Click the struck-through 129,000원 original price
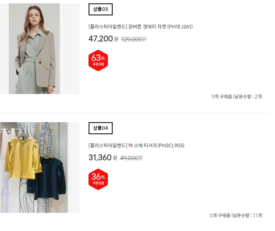This screenshot has width=275, height=231. pos(134,39)
